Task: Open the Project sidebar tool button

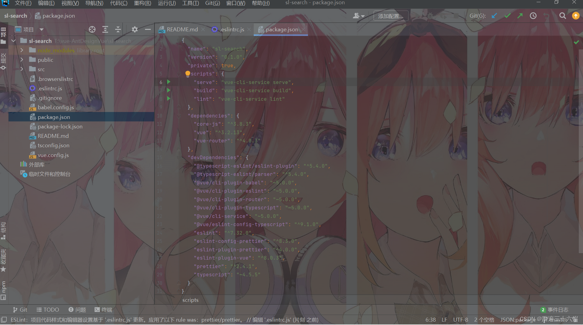Action: pos(4,36)
